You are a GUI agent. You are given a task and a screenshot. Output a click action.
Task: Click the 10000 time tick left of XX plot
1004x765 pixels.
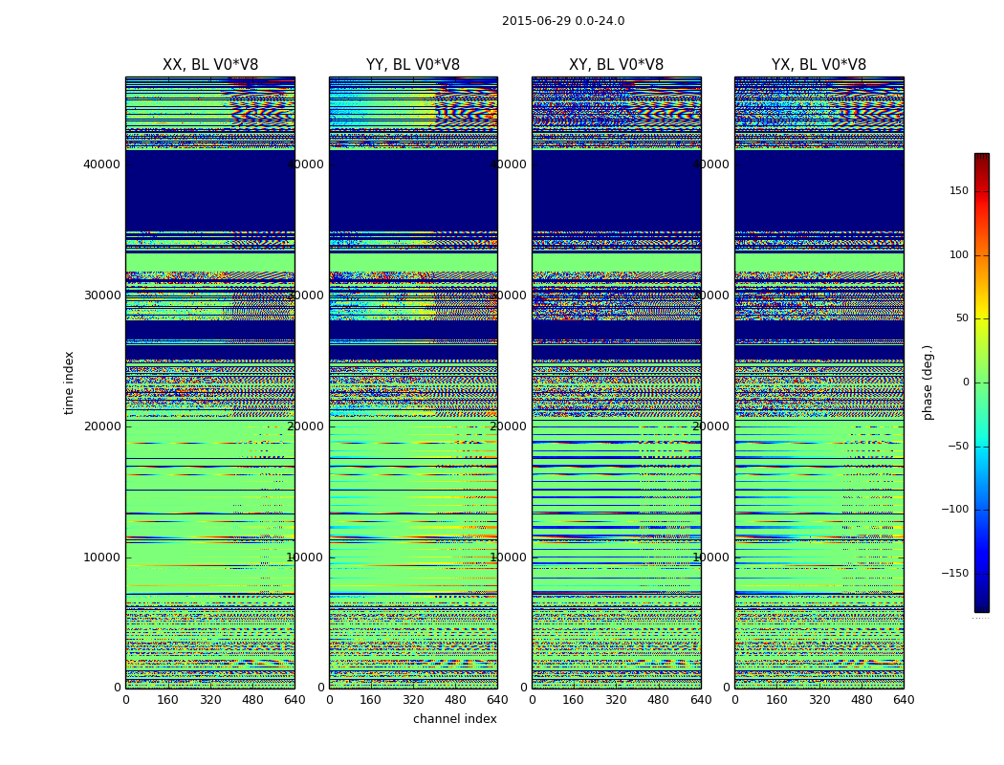coord(101,557)
